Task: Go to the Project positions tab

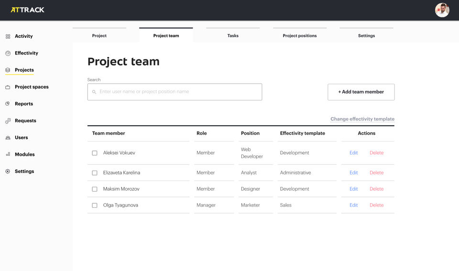Action: pyautogui.click(x=300, y=35)
